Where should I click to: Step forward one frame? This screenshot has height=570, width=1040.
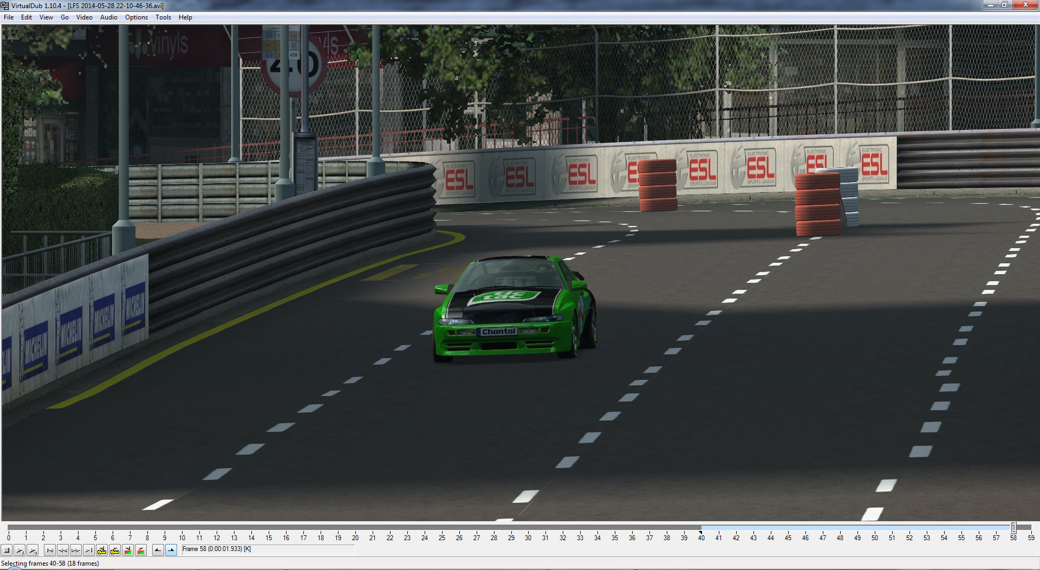pos(76,550)
